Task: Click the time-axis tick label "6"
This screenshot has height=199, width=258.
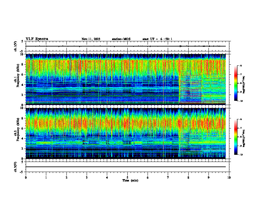Action: click(x=148, y=178)
